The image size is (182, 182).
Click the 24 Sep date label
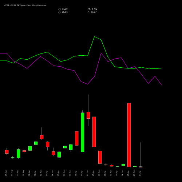coord(122,173)
